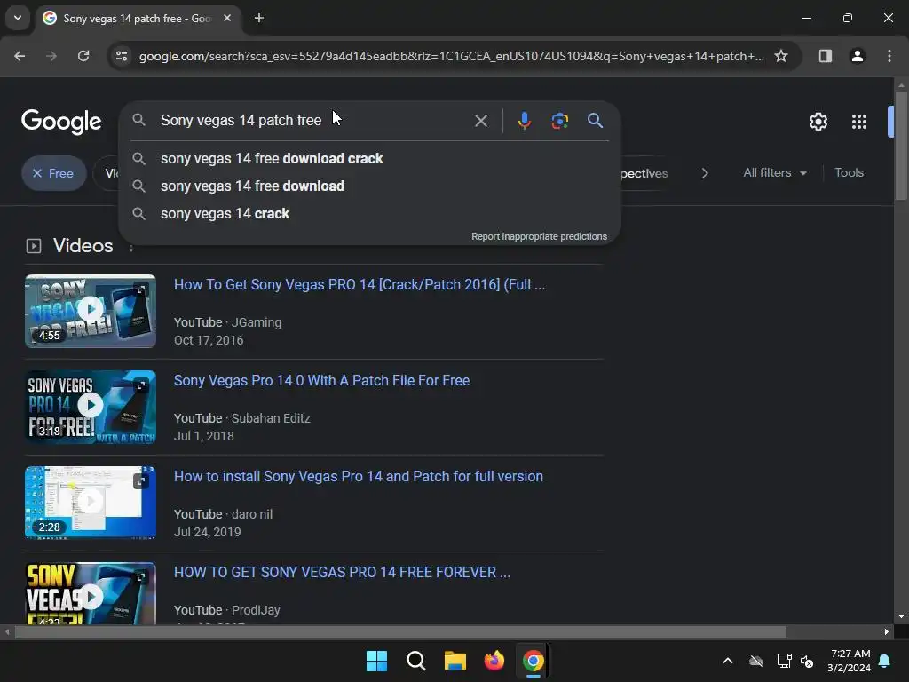This screenshot has height=682, width=909.
Task: Play the ProdiJay video thumbnail
Action: coord(91,593)
